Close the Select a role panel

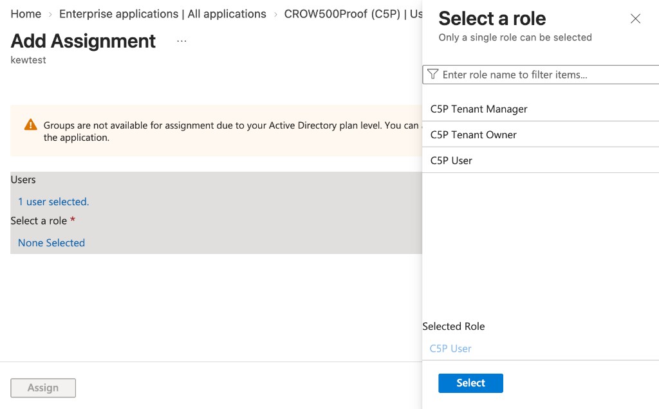[x=635, y=19]
